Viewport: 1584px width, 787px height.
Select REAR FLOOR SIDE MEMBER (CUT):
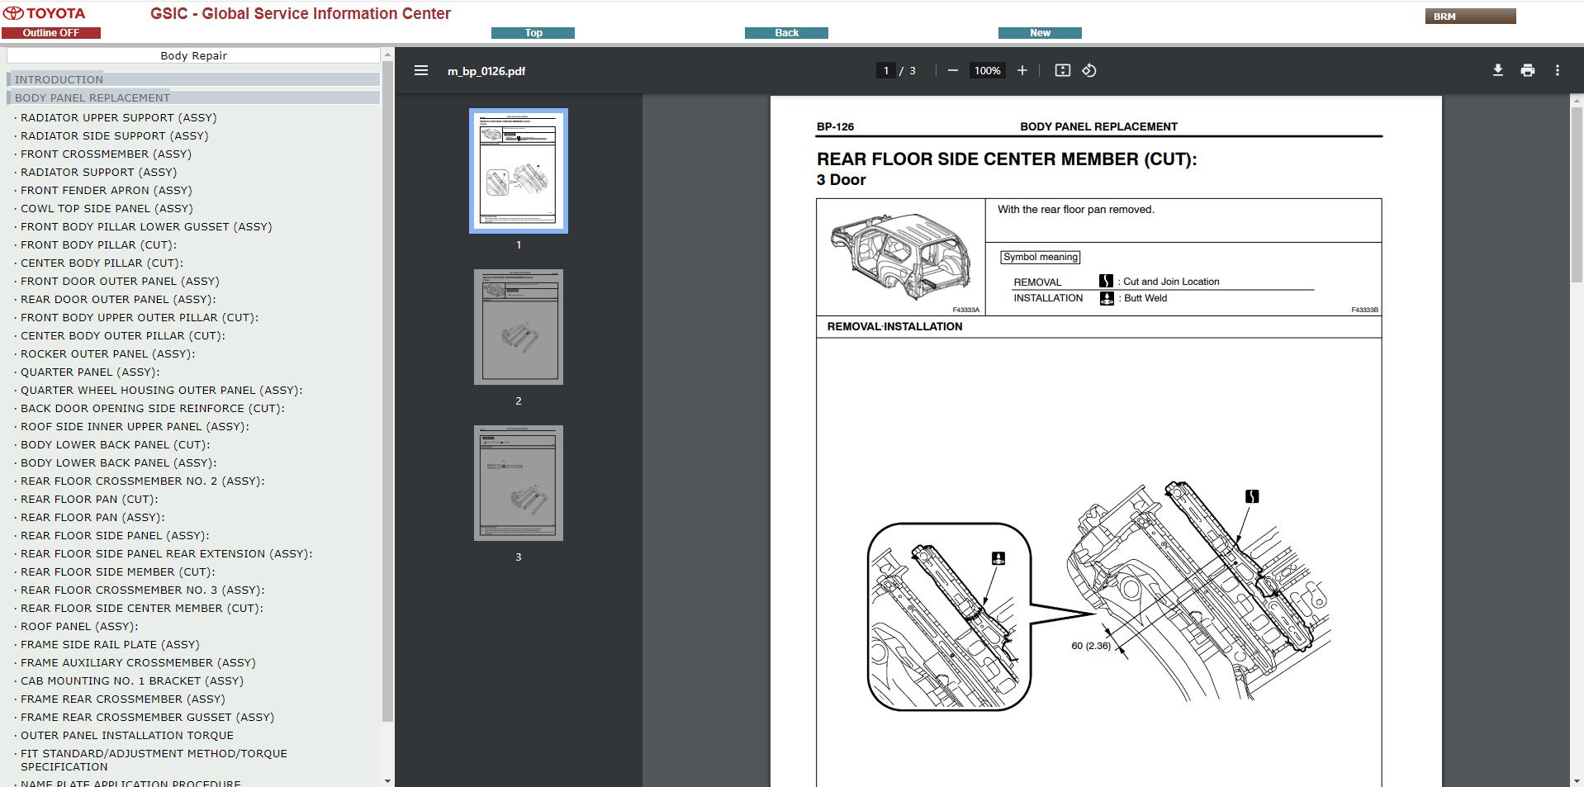(x=117, y=571)
